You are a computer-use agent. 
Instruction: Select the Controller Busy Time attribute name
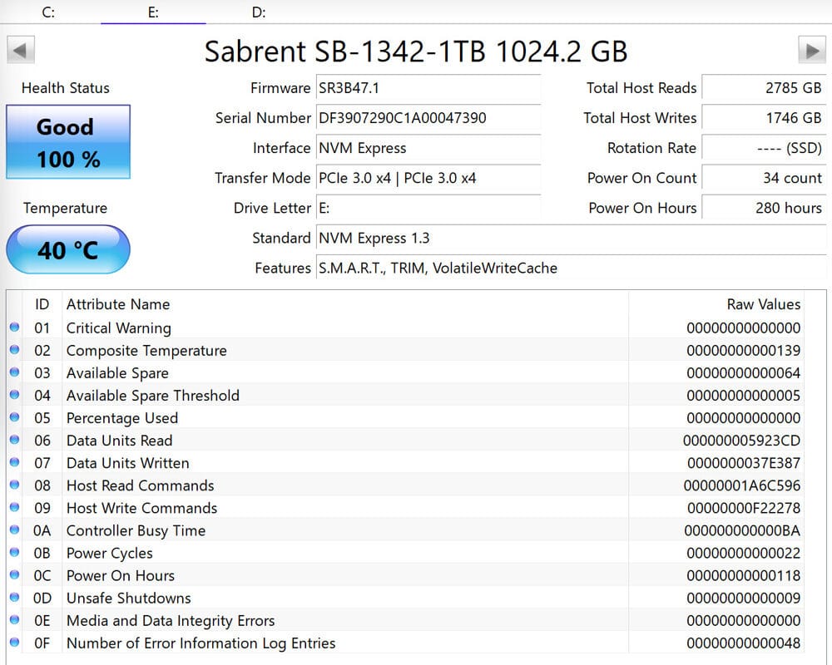[136, 531]
